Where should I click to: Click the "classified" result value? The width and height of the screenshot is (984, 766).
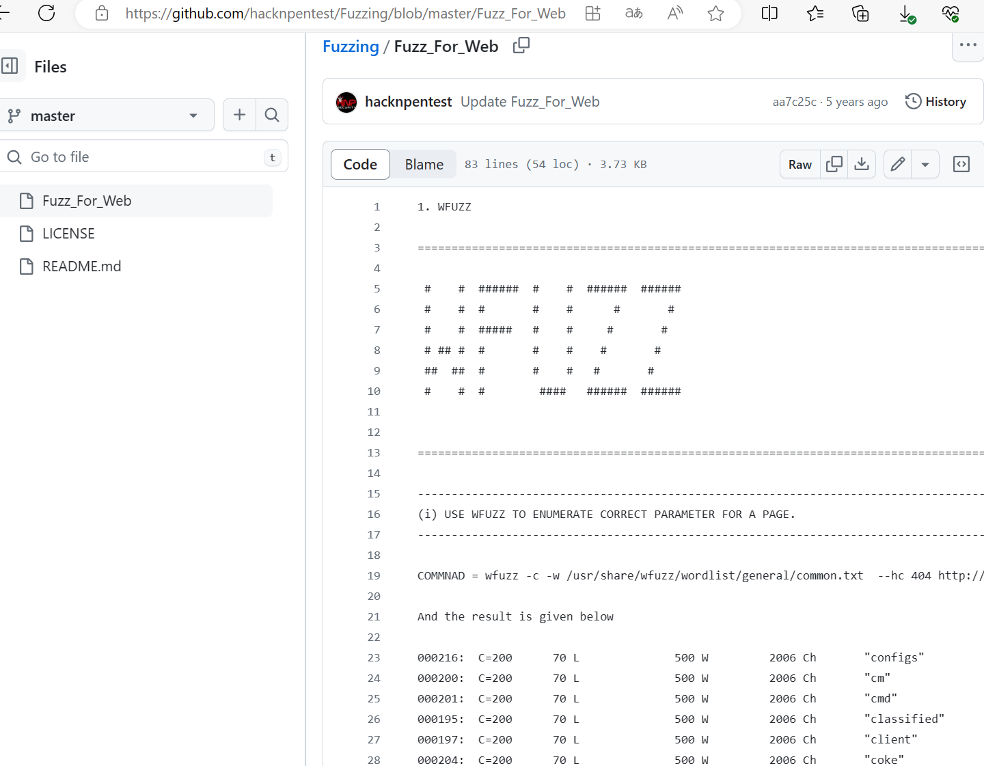[904, 719]
